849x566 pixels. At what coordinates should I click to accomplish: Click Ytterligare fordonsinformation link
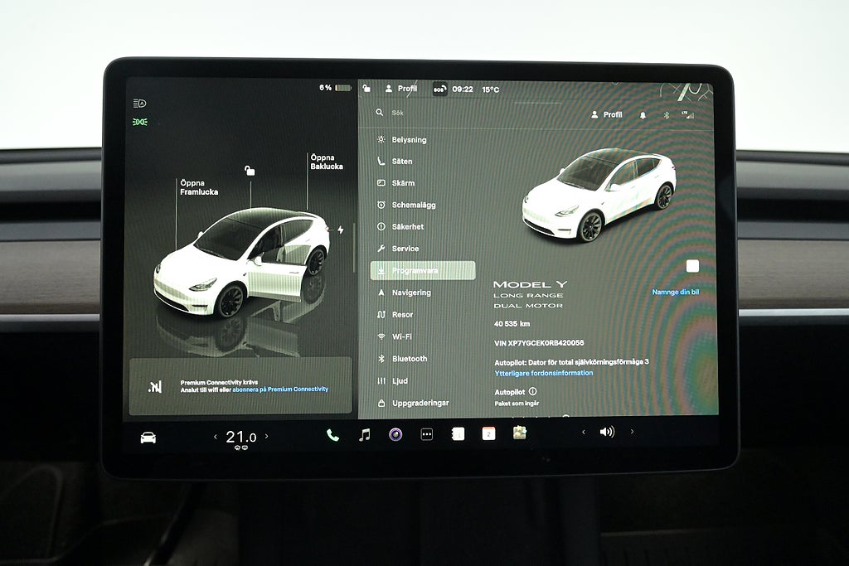(x=544, y=373)
